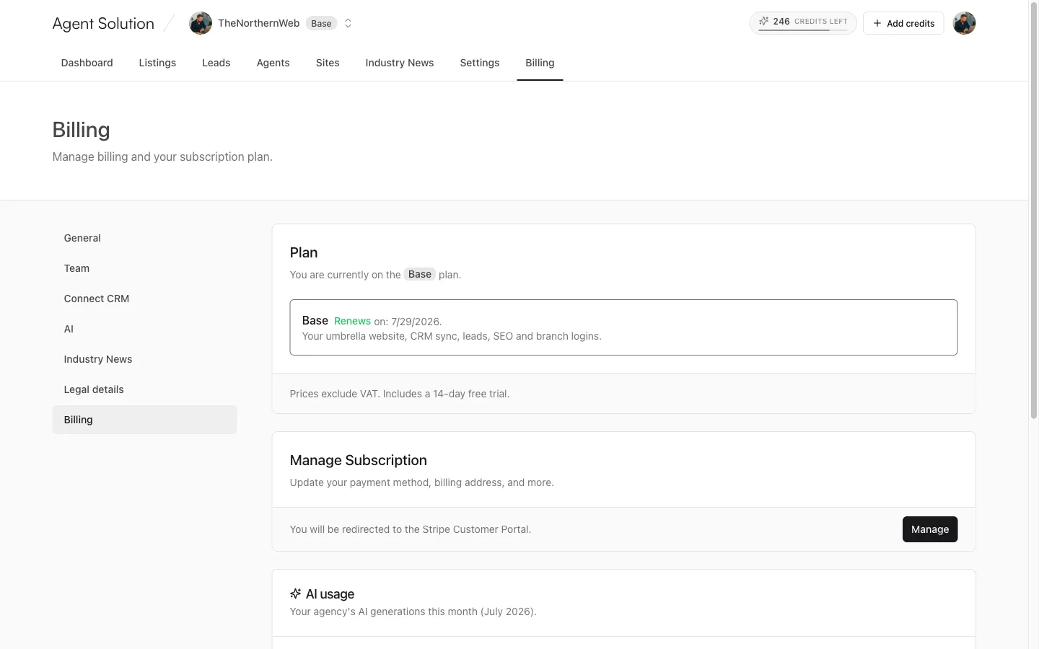Open the Settings tab
This screenshot has height=649, width=1039.
pyautogui.click(x=479, y=63)
